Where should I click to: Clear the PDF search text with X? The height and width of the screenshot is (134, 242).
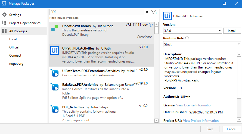[x=147, y=12]
